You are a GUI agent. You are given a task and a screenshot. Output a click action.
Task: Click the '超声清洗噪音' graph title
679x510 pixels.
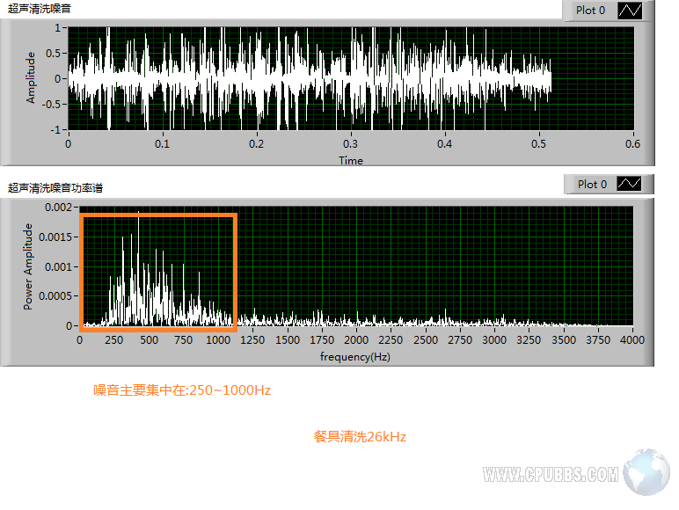click(40, 9)
